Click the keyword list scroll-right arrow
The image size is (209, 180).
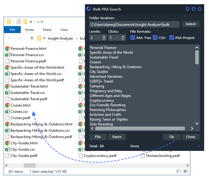coord(192,128)
